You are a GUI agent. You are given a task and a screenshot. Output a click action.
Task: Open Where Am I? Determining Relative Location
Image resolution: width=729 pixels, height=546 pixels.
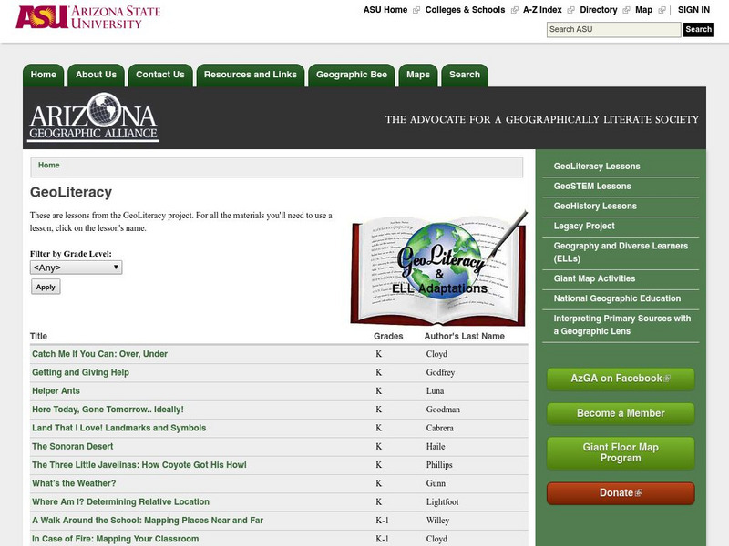coord(120,502)
